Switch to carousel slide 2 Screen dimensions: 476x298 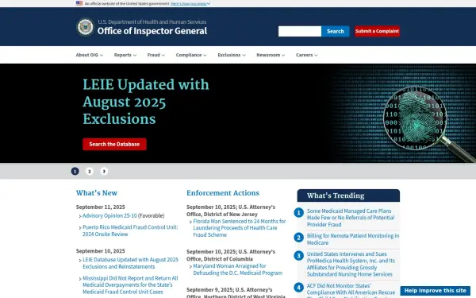89,171
